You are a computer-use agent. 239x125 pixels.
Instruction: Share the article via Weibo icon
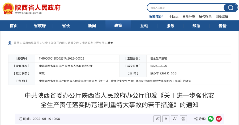[219, 119]
